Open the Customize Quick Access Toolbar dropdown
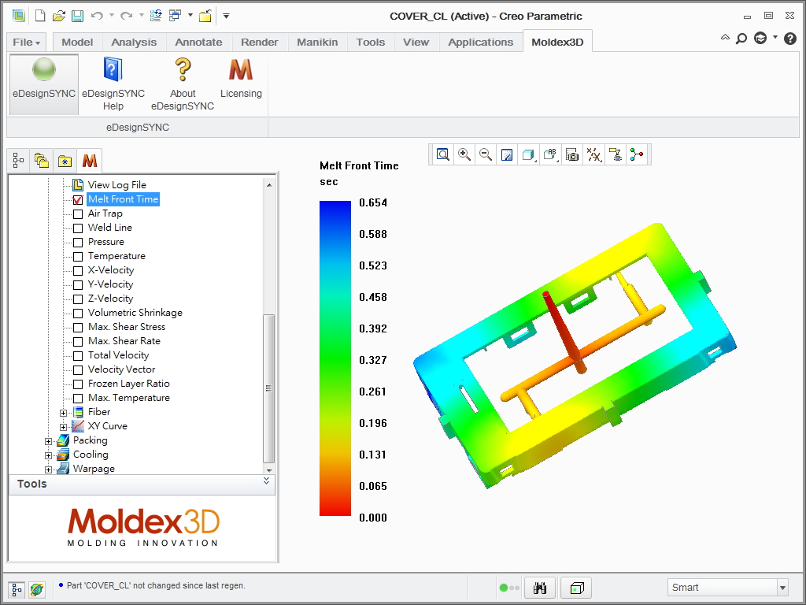Viewport: 806px width, 605px height. coord(226,16)
